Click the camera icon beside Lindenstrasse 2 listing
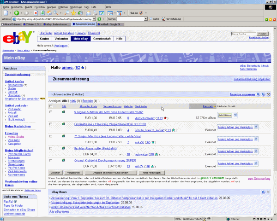 pyautogui.click(x=63, y=124)
